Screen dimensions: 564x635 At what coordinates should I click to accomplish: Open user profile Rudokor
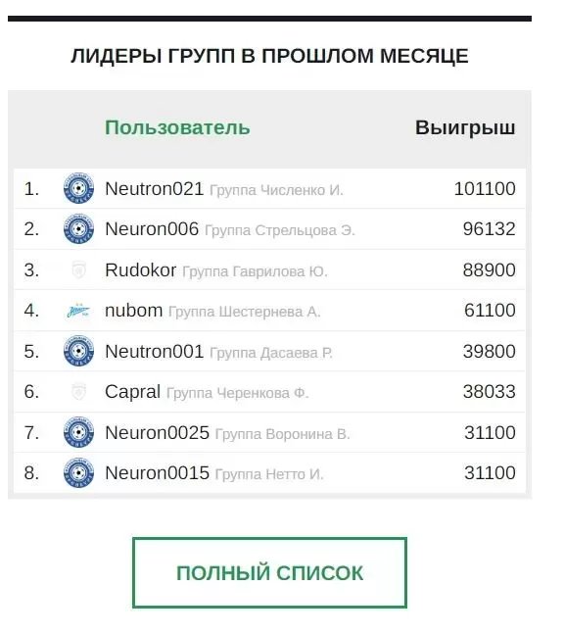(x=140, y=270)
